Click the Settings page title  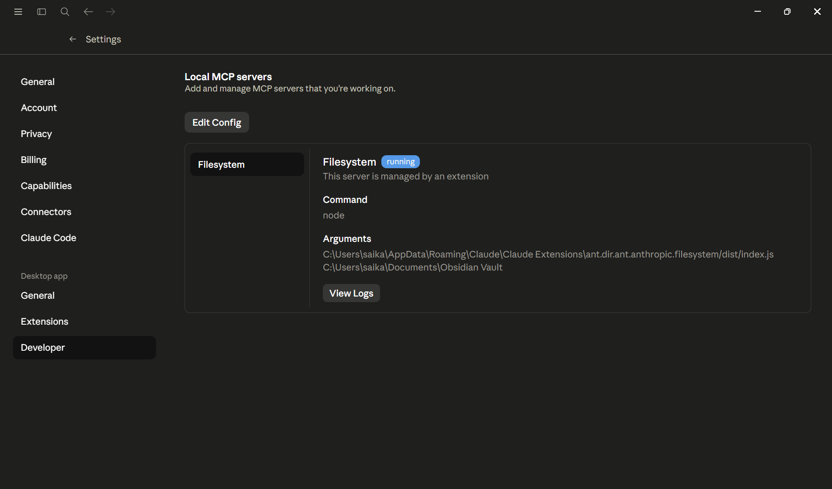pyautogui.click(x=103, y=39)
